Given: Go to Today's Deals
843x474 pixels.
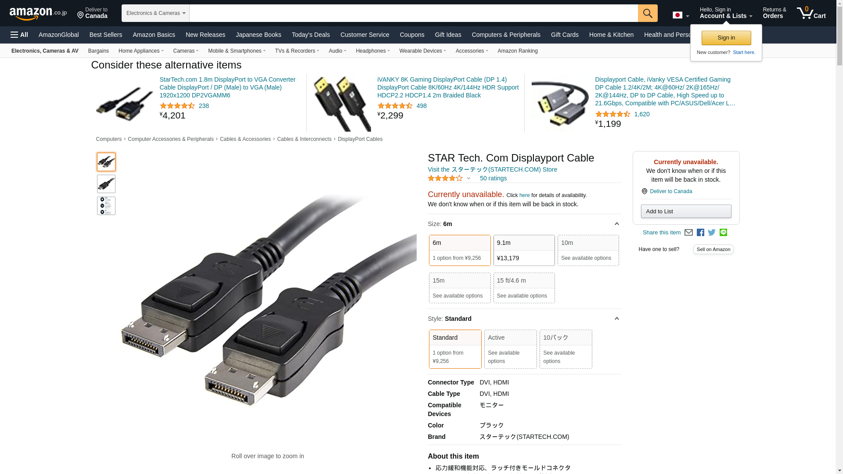Looking at the screenshot, I should [311, 35].
